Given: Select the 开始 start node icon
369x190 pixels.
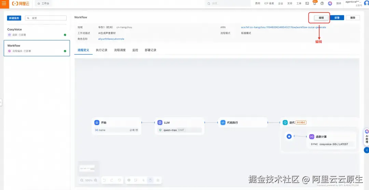Looking at the screenshot, I should pyautogui.click(x=97, y=123).
